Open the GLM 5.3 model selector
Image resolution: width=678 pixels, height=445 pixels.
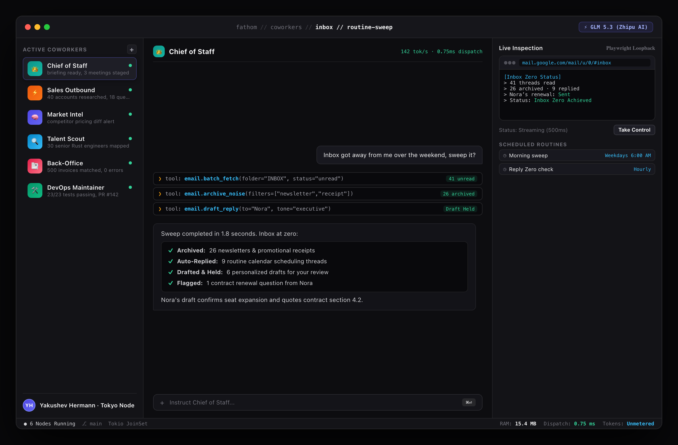615,27
